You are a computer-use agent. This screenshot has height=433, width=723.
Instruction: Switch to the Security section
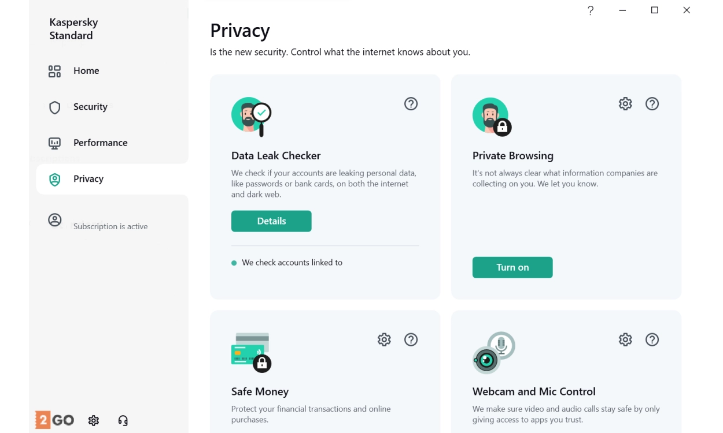coord(90,107)
